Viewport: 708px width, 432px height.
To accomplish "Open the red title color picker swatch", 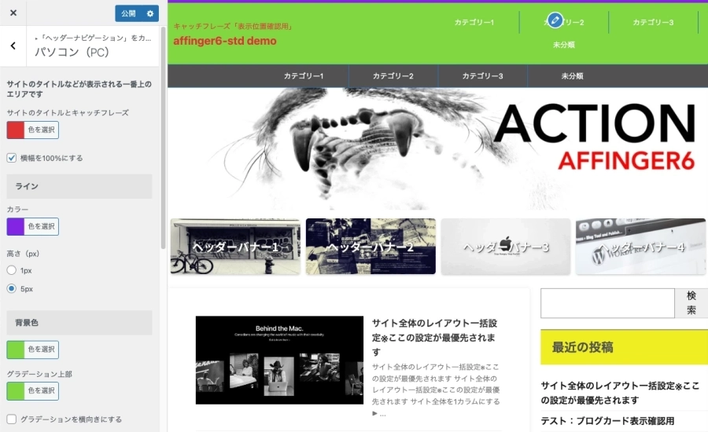I will pyautogui.click(x=16, y=130).
